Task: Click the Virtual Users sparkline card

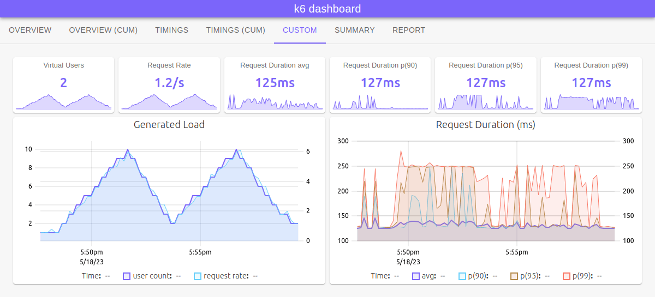Action: pos(64,85)
